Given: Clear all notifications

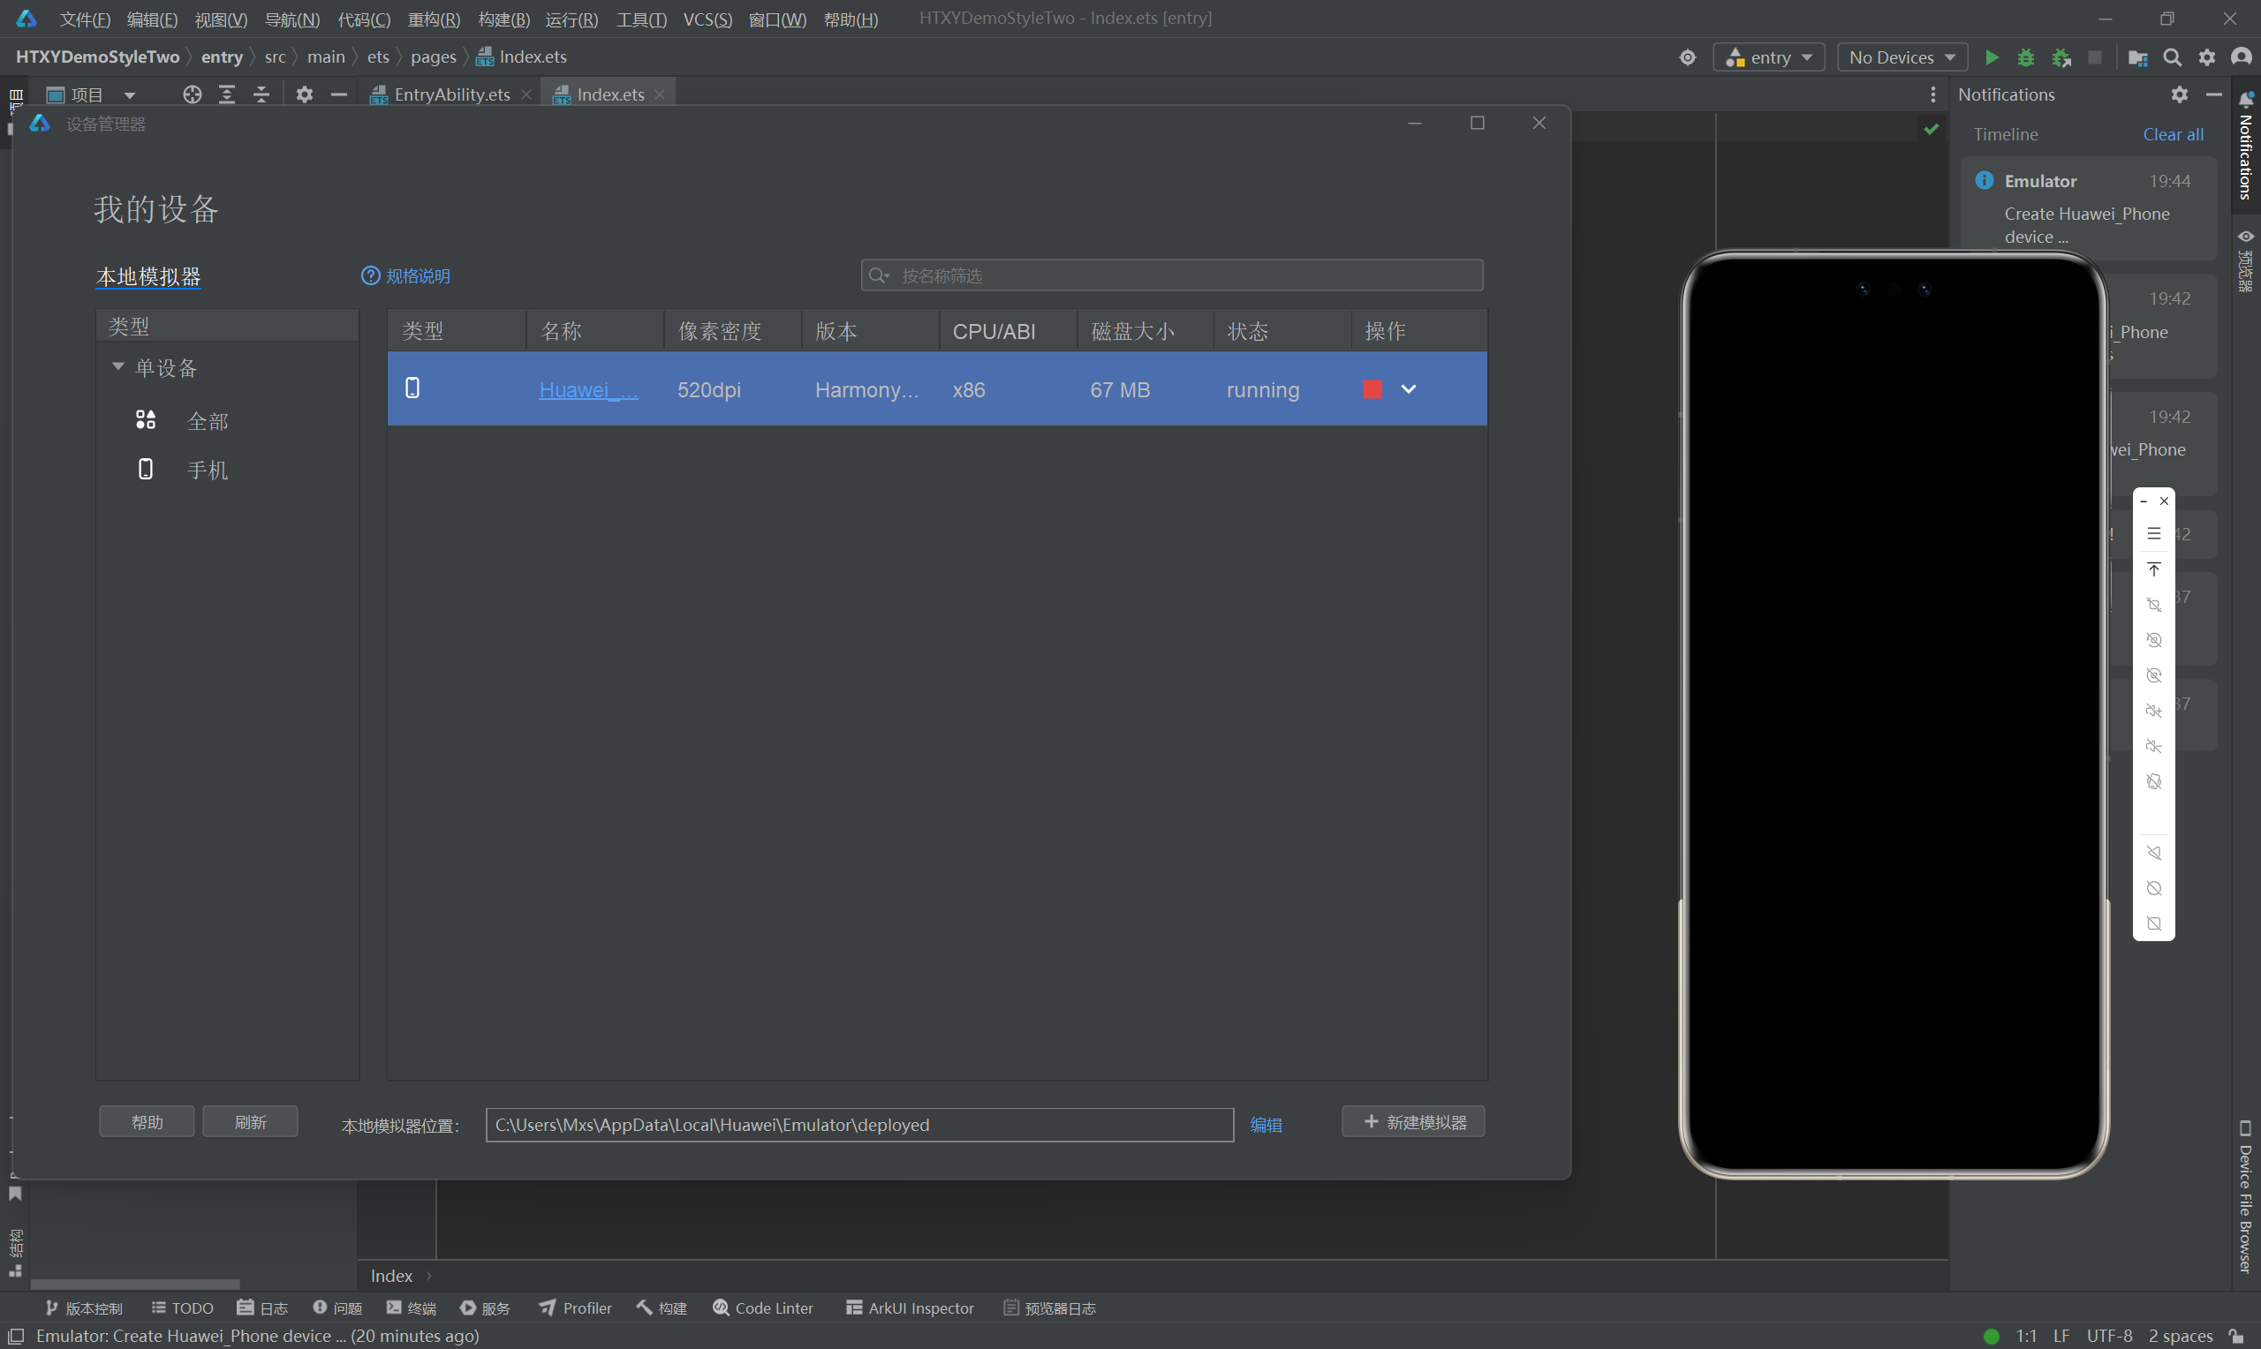Looking at the screenshot, I should (x=2173, y=134).
